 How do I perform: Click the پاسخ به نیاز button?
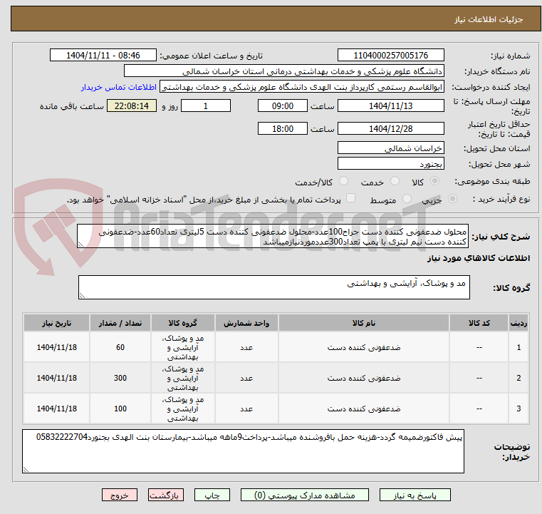[415, 495]
